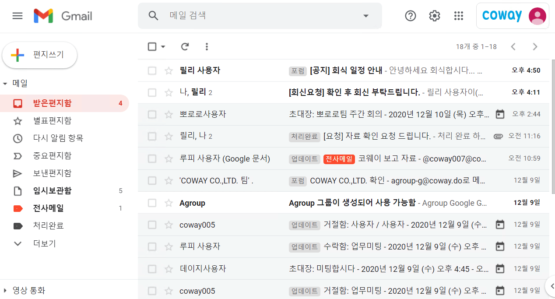Screen dimensions: 555x299
Task: Click attachment paperclip on 자료 확인 요청 email
Action: pyautogui.click(x=498, y=136)
